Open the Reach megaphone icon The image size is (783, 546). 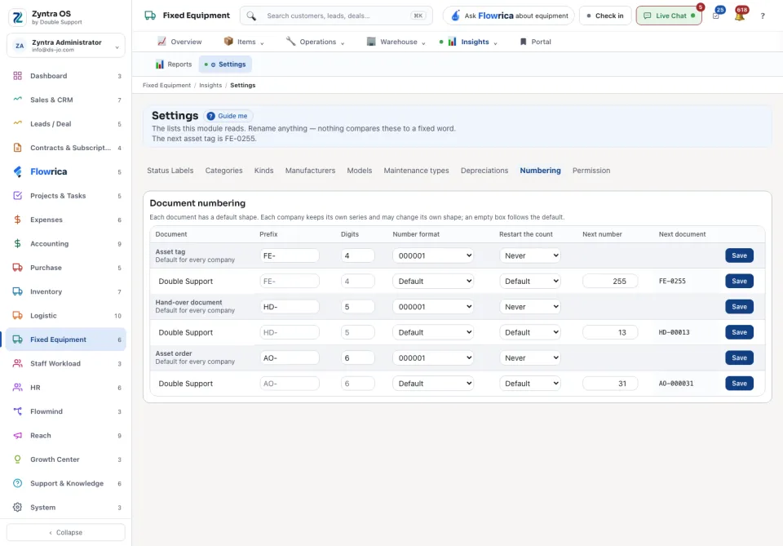tap(17, 435)
